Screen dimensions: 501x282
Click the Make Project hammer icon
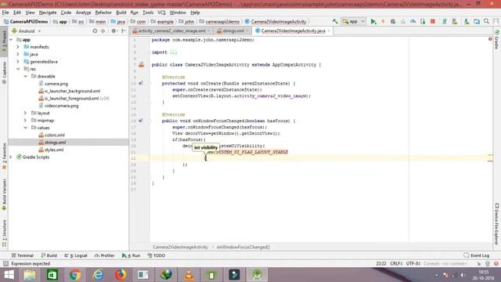(x=335, y=21)
